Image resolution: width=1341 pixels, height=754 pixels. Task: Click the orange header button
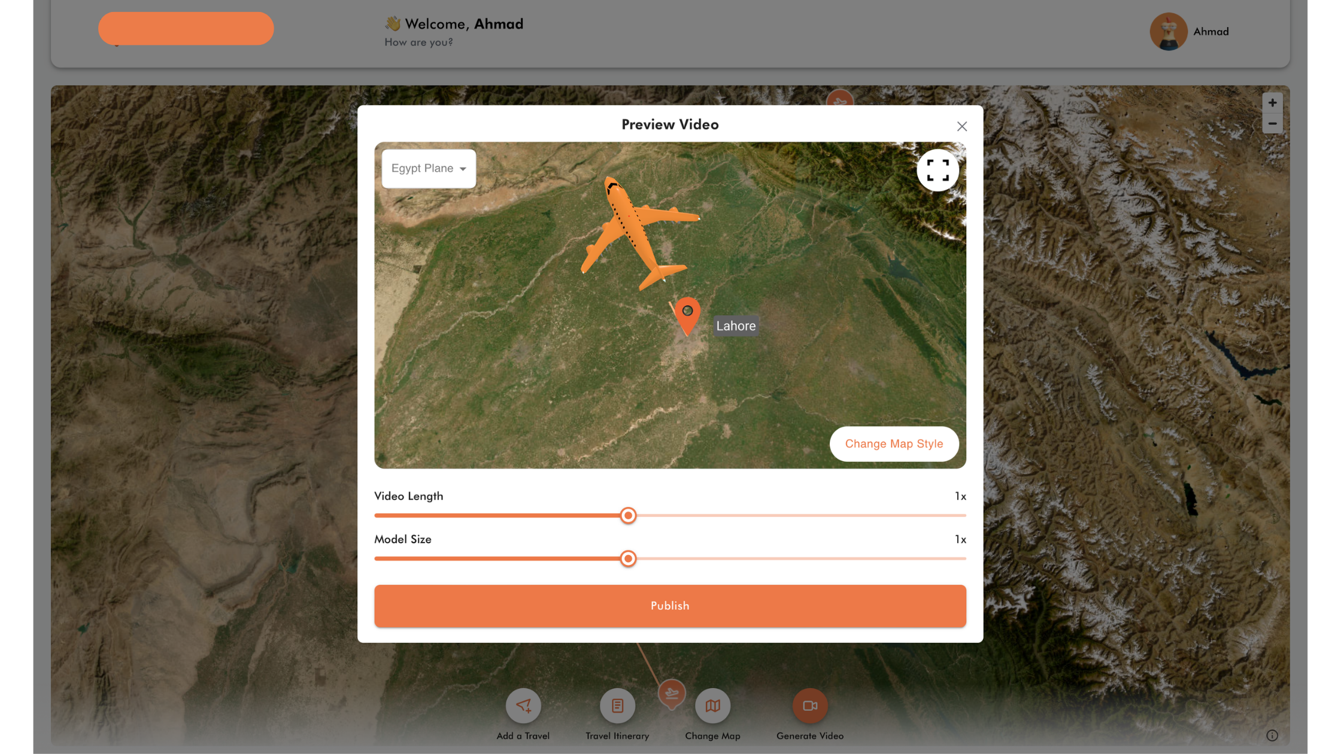click(x=186, y=28)
